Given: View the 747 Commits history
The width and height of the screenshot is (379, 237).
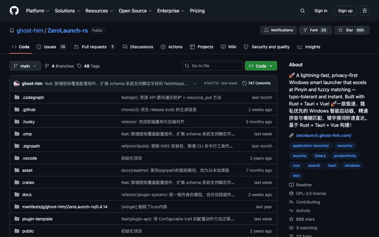Looking at the screenshot, I should pyautogui.click(x=256, y=83).
